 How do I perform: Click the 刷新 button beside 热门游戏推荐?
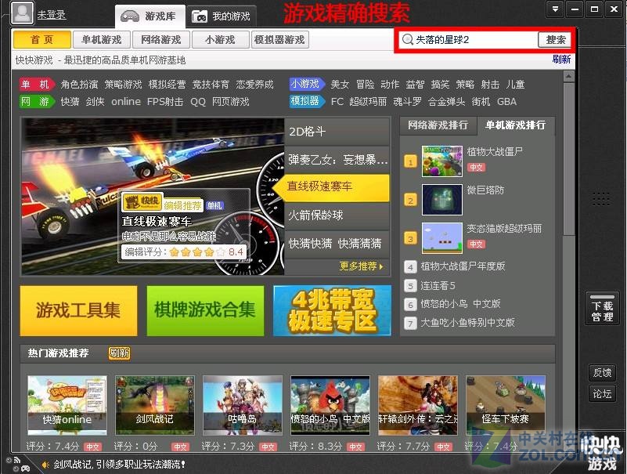(x=119, y=353)
